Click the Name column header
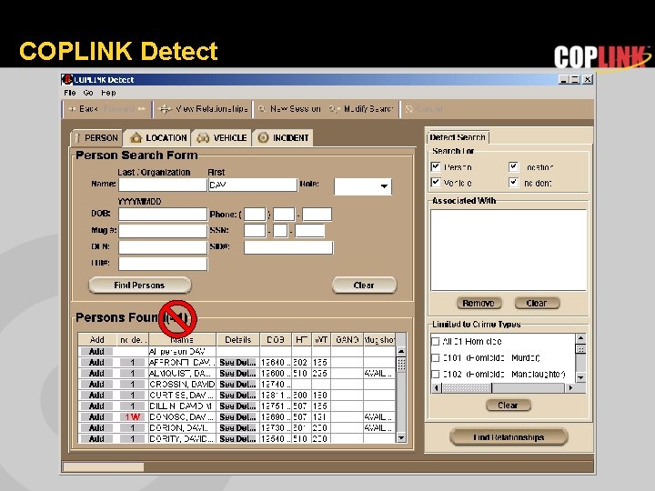 [182, 339]
